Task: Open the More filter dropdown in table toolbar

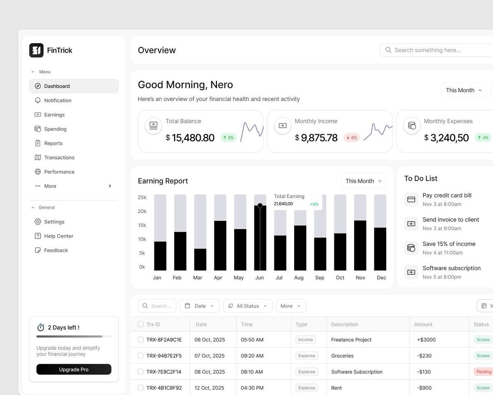Action: (x=291, y=306)
